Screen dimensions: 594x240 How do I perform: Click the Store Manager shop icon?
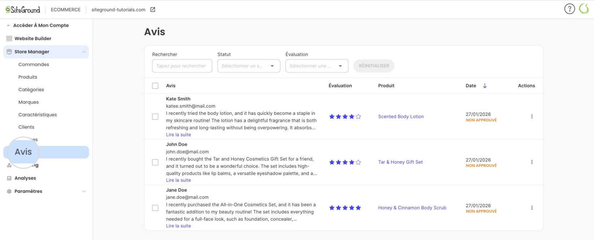tap(9, 52)
